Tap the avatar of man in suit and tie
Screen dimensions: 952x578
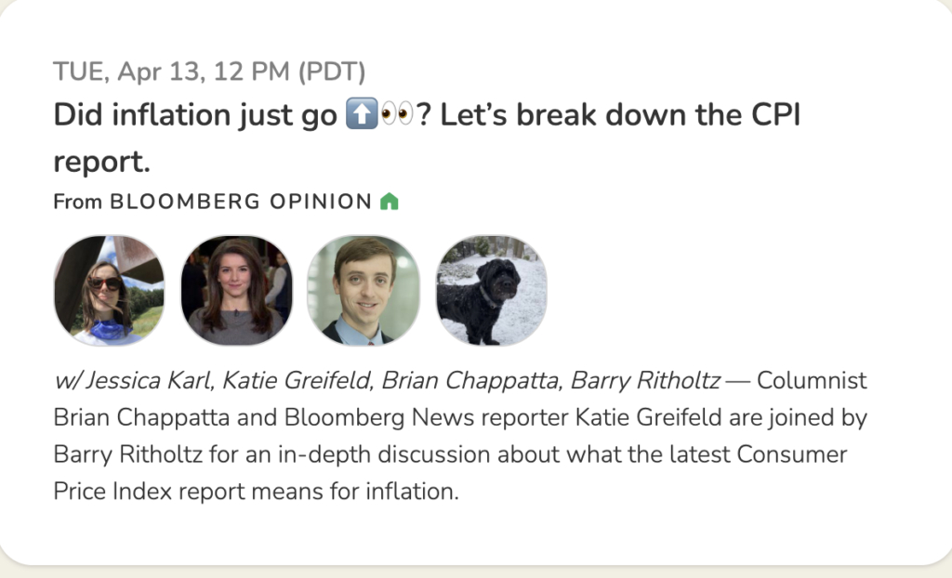(x=364, y=290)
